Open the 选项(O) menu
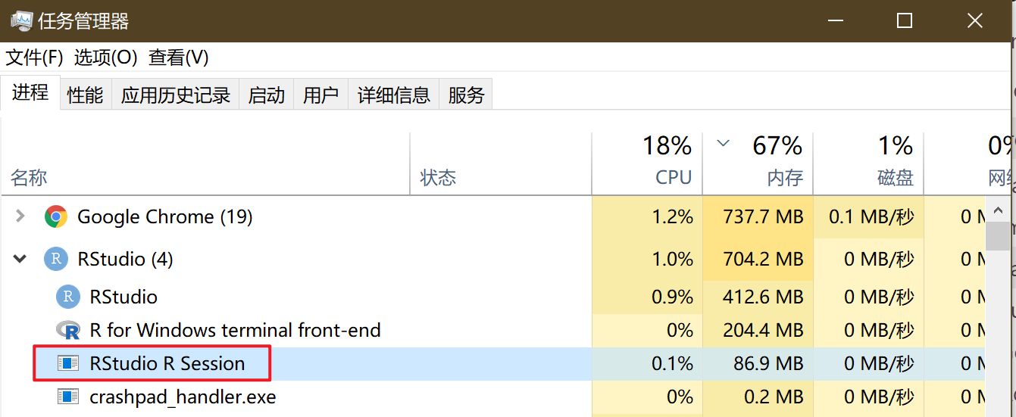The width and height of the screenshot is (1016, 417). point(105,58)
